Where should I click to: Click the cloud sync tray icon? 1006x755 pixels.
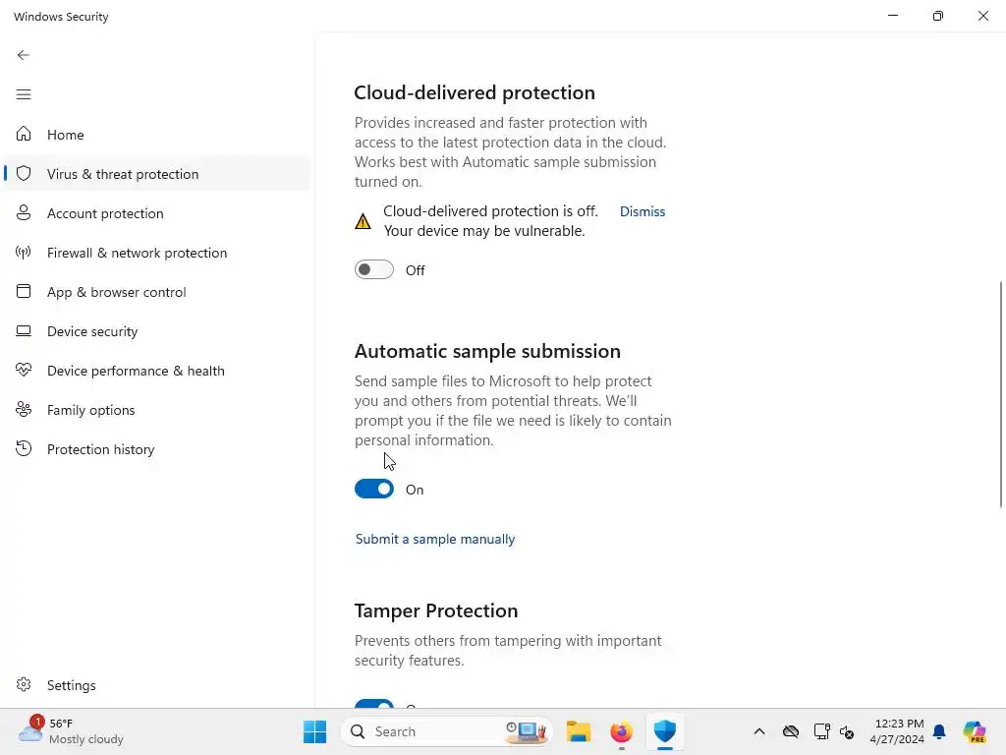coord(791,731)
